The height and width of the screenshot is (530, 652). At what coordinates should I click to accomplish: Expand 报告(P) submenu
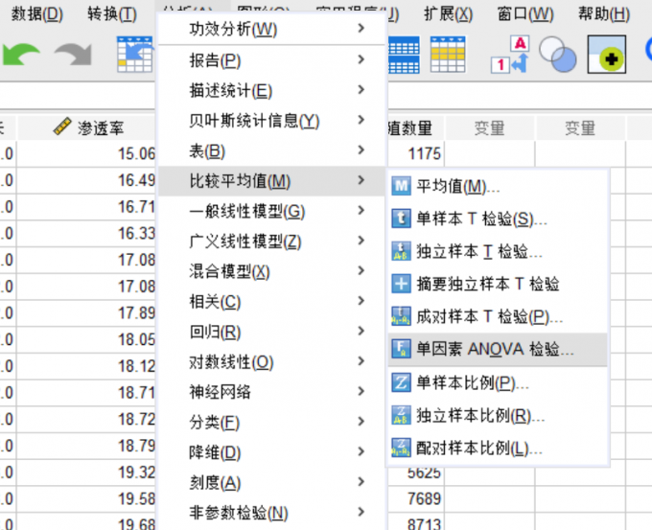tap(271, 60)
